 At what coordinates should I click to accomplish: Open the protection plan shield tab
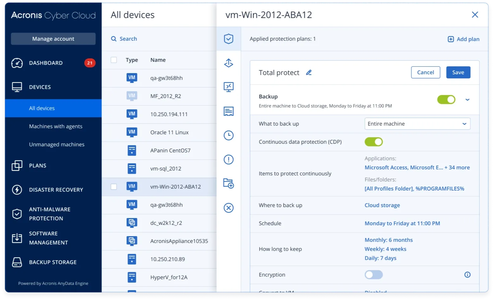click(x=228, y=39)
